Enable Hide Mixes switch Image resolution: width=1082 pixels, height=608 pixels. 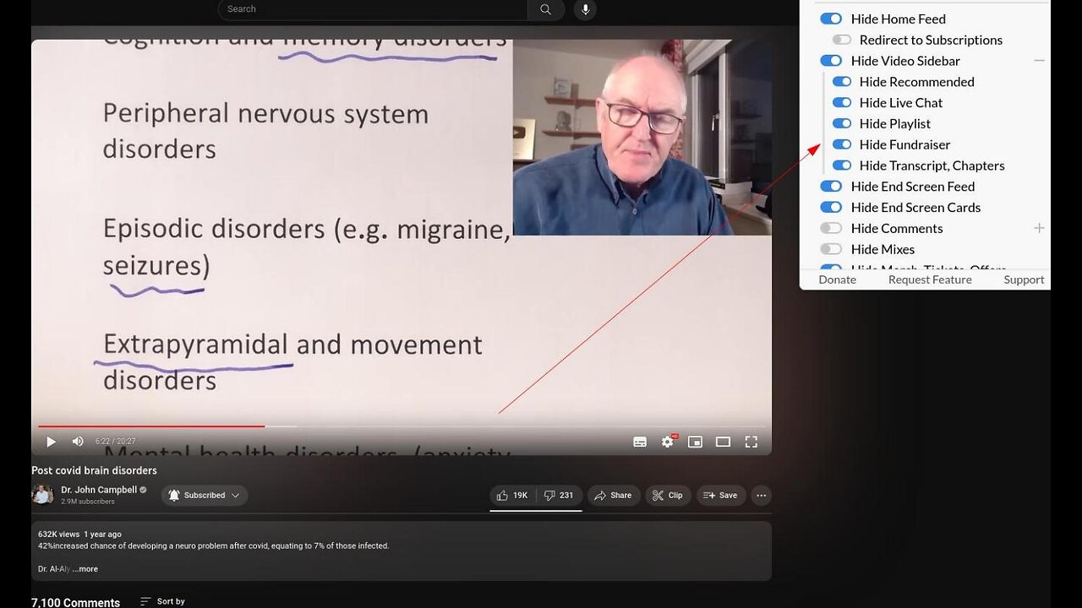831,249
